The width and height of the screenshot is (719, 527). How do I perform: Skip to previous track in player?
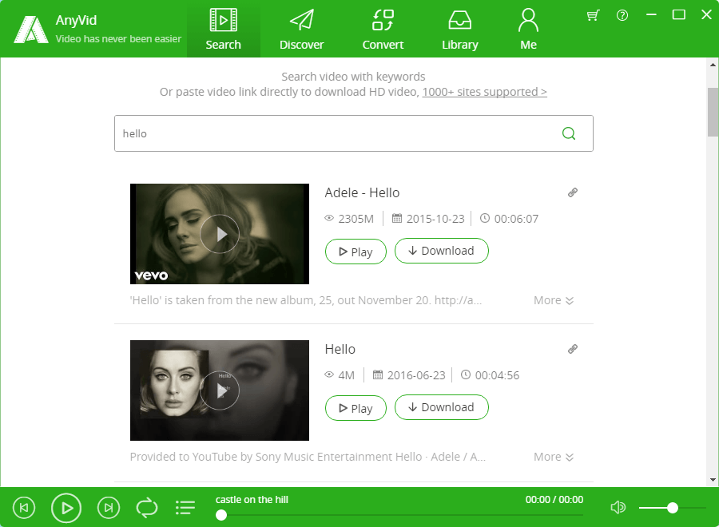24,508
